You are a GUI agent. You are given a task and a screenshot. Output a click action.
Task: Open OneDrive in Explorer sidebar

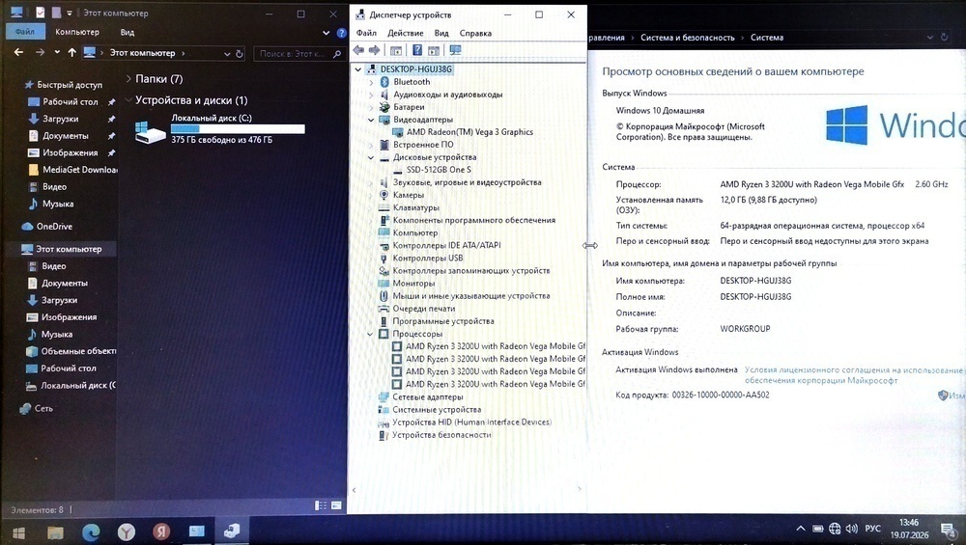[54, 227]
